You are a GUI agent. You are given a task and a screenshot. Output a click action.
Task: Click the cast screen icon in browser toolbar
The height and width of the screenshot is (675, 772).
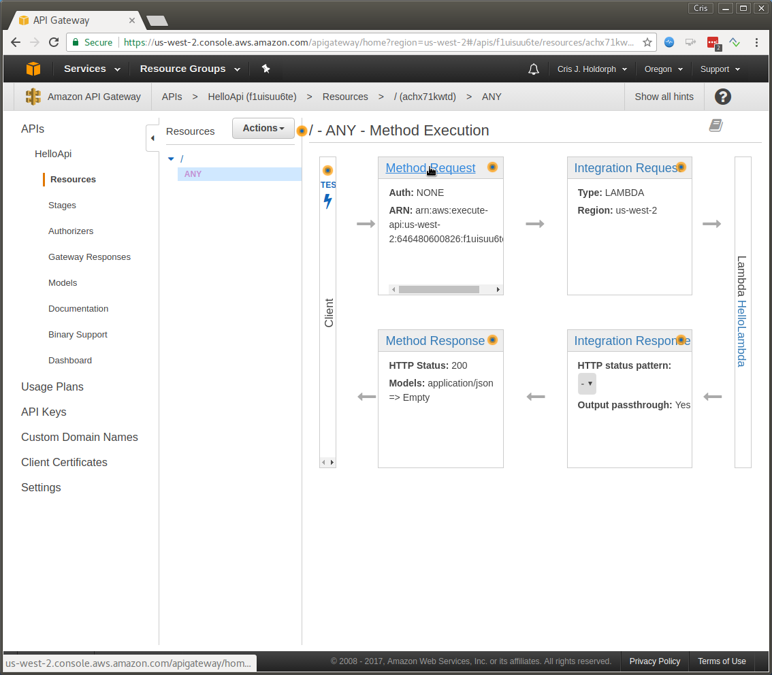coord(691,42)
